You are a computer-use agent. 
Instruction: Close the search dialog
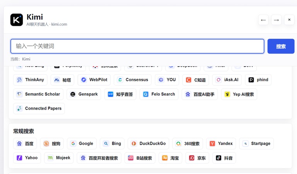(x=289, y=20)
